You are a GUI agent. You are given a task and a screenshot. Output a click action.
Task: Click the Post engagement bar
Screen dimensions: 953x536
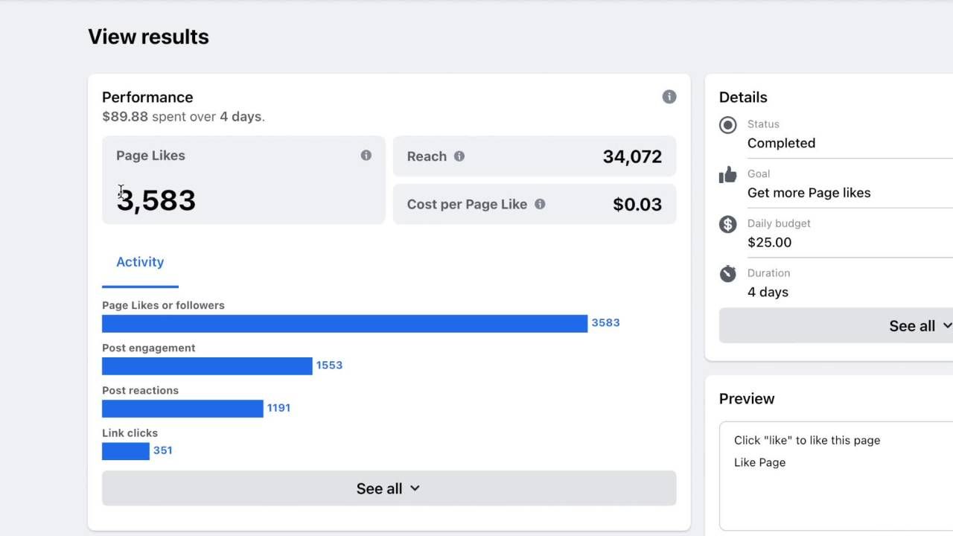point(207,366)
